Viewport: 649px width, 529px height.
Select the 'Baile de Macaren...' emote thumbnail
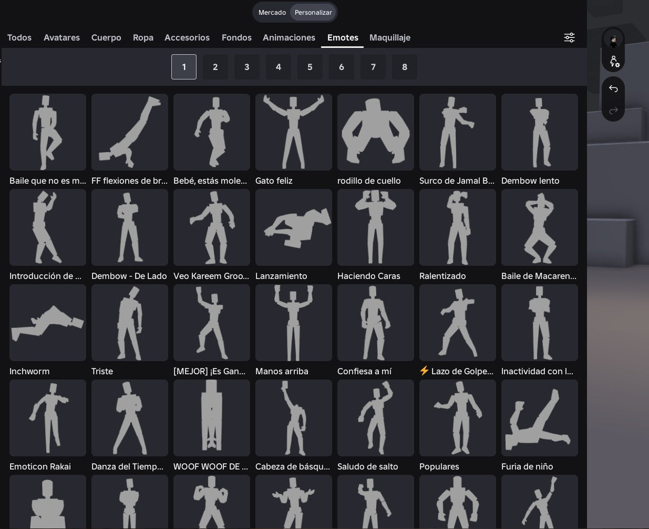[540, 227]
